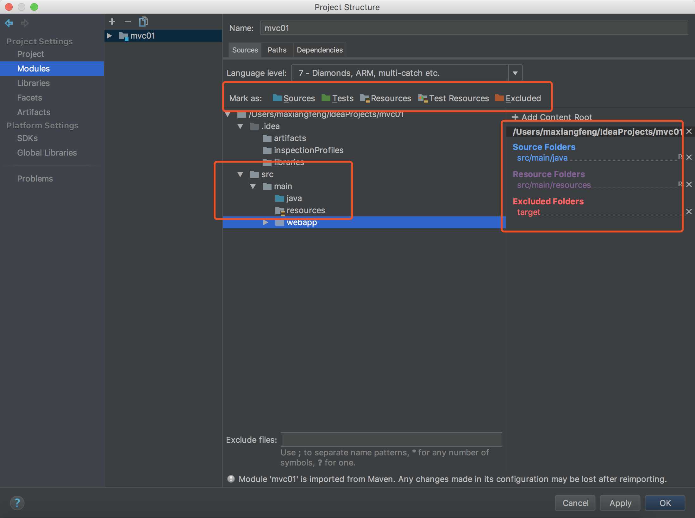The width and height of the screenshot is (695, 518).
Task: Confirm with the OK button
Action: click(x=665, y=503)
